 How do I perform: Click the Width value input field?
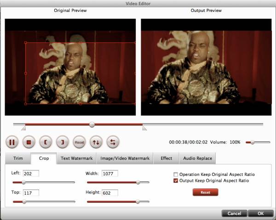click(x=110, y=174)
